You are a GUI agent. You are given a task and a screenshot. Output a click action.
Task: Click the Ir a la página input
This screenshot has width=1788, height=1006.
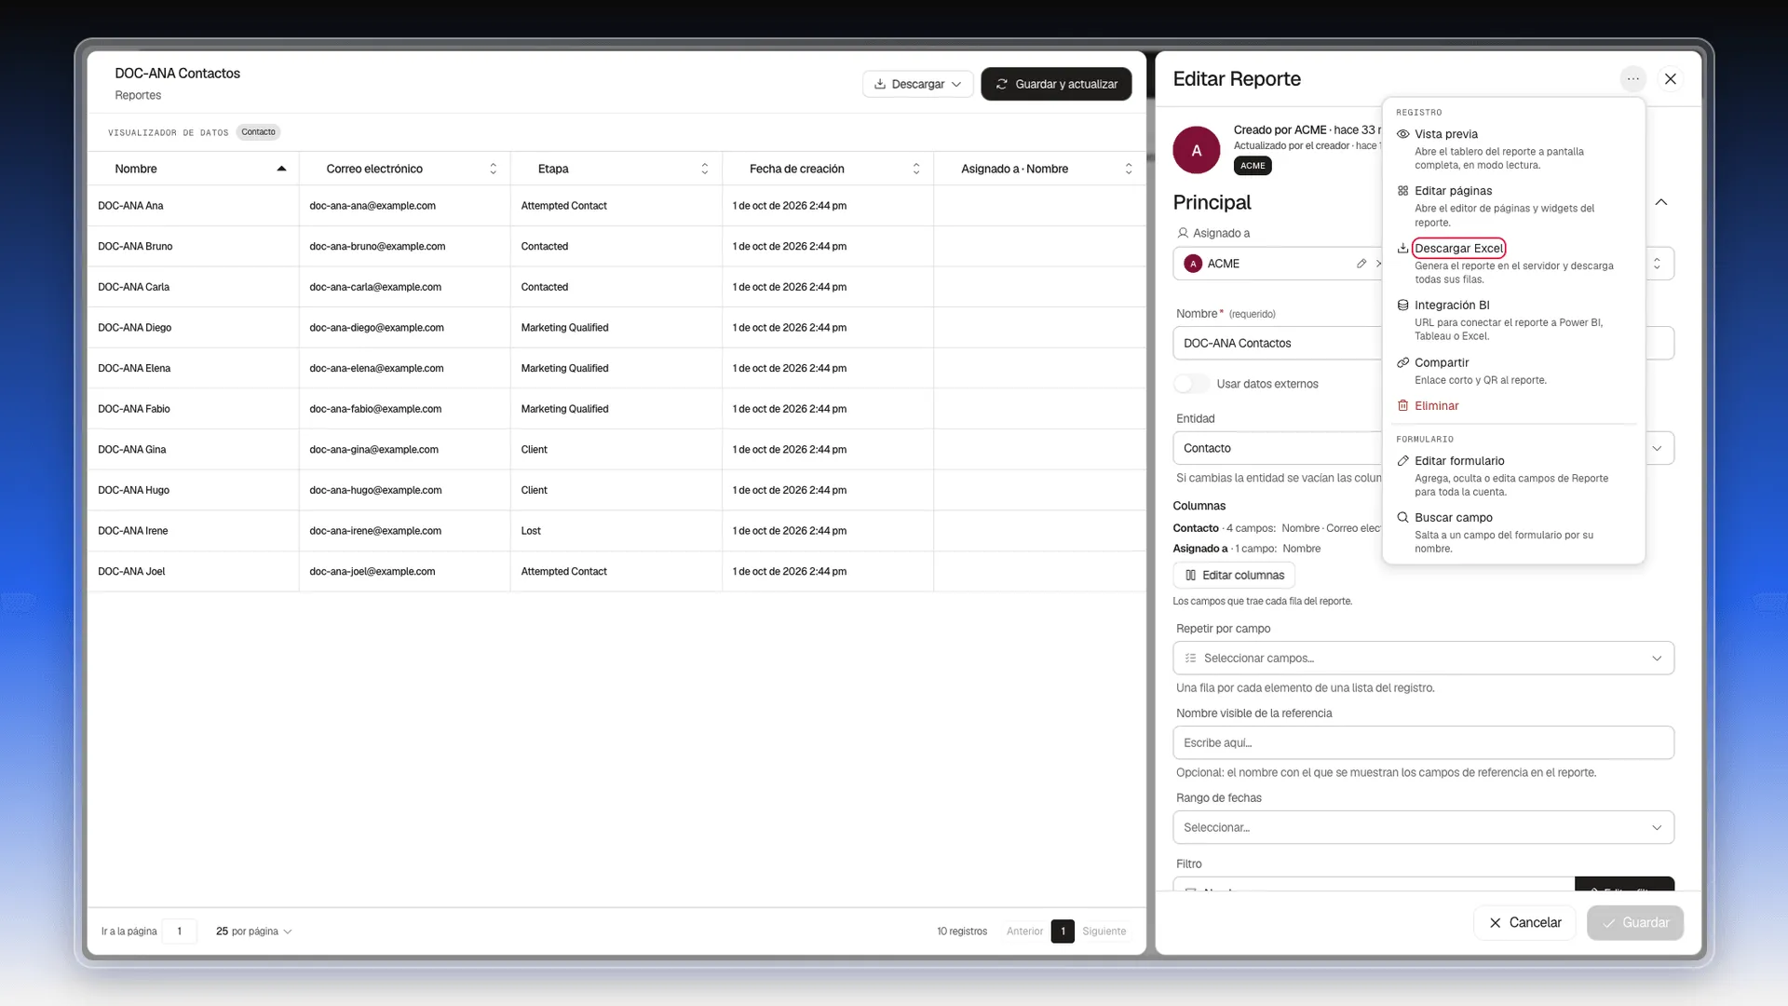[x=179, y=931]
